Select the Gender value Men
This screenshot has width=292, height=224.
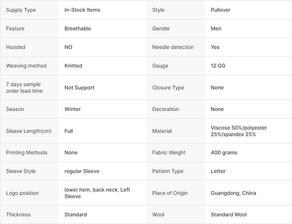point(216,28)
